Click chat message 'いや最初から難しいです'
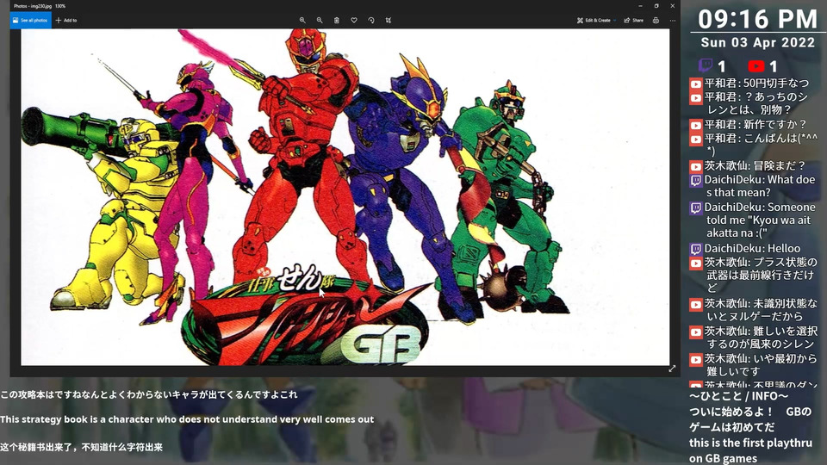The image size is (827, 465). coord(761,365)
